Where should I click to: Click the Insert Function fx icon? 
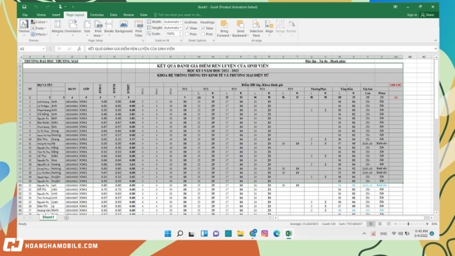click(x=78, y=49)
